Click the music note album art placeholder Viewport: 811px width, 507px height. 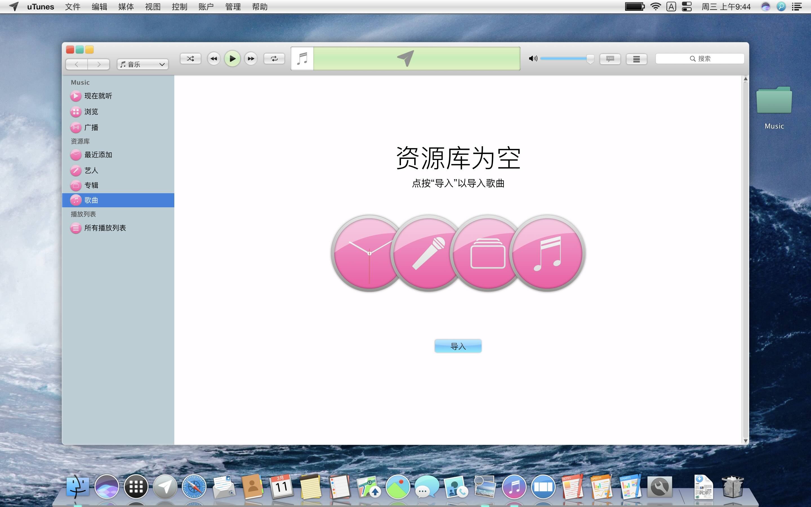click(x=302, y=59)
